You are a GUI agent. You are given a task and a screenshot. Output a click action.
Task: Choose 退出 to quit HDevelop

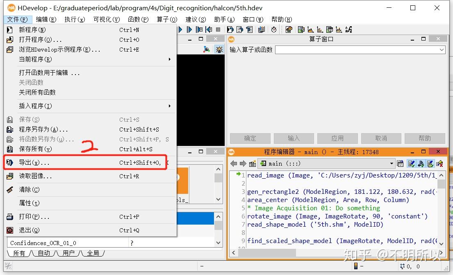[x=90, y=230]
